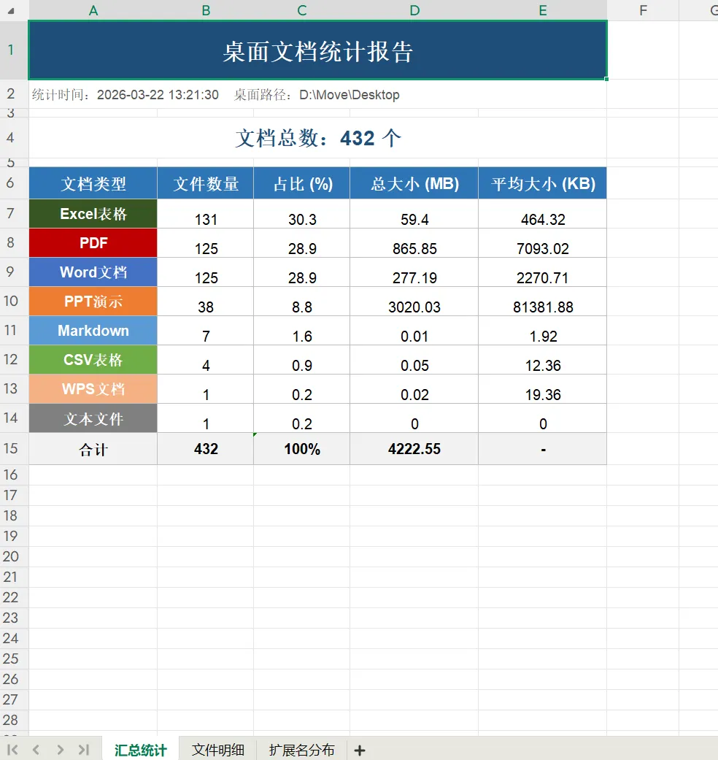This screenshot has height=760, width=718.
Task: Select the 汇总统计 sheet tab
Action: coord(141,749)
